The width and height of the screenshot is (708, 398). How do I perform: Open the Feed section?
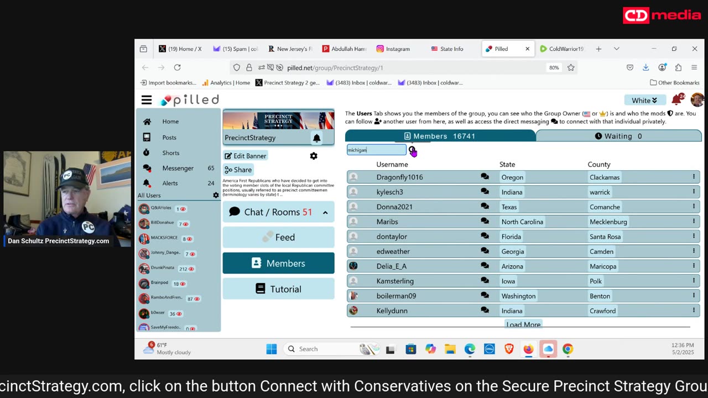coord(278,237)
